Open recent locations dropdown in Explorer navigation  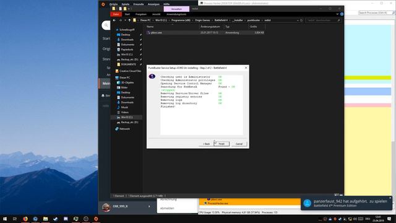click(125, 20)
